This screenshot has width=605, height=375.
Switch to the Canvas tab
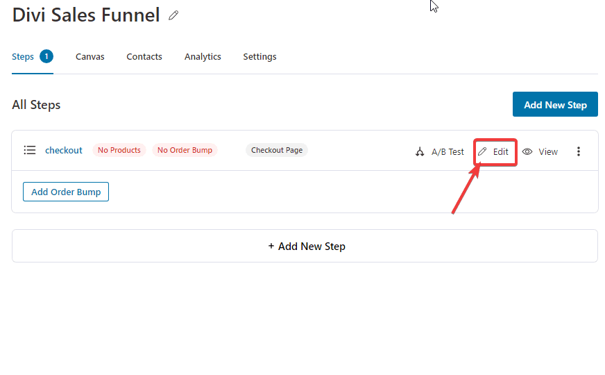tap(90, 57)
